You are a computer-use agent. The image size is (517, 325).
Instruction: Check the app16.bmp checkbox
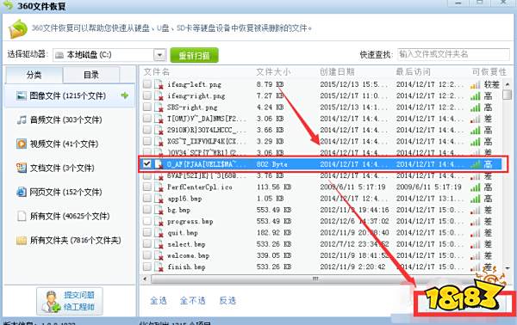(x=147, y=198)
